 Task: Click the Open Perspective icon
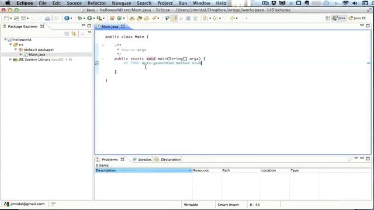[328, 18]
